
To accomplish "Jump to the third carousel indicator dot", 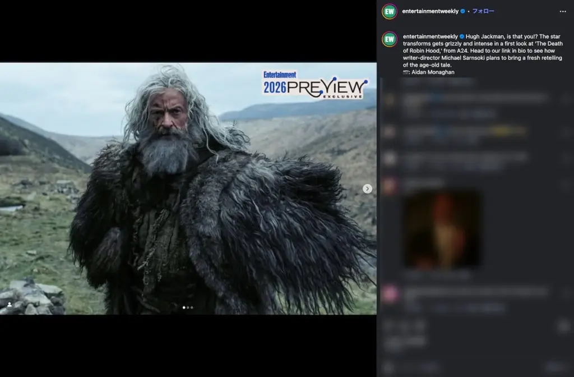I will pos(192,307).
